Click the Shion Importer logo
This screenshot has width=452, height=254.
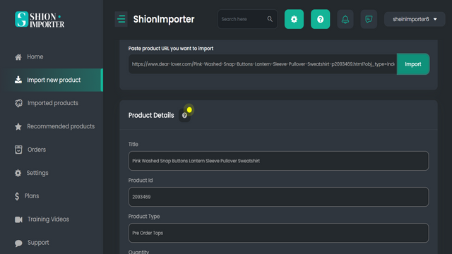(40, 19)
